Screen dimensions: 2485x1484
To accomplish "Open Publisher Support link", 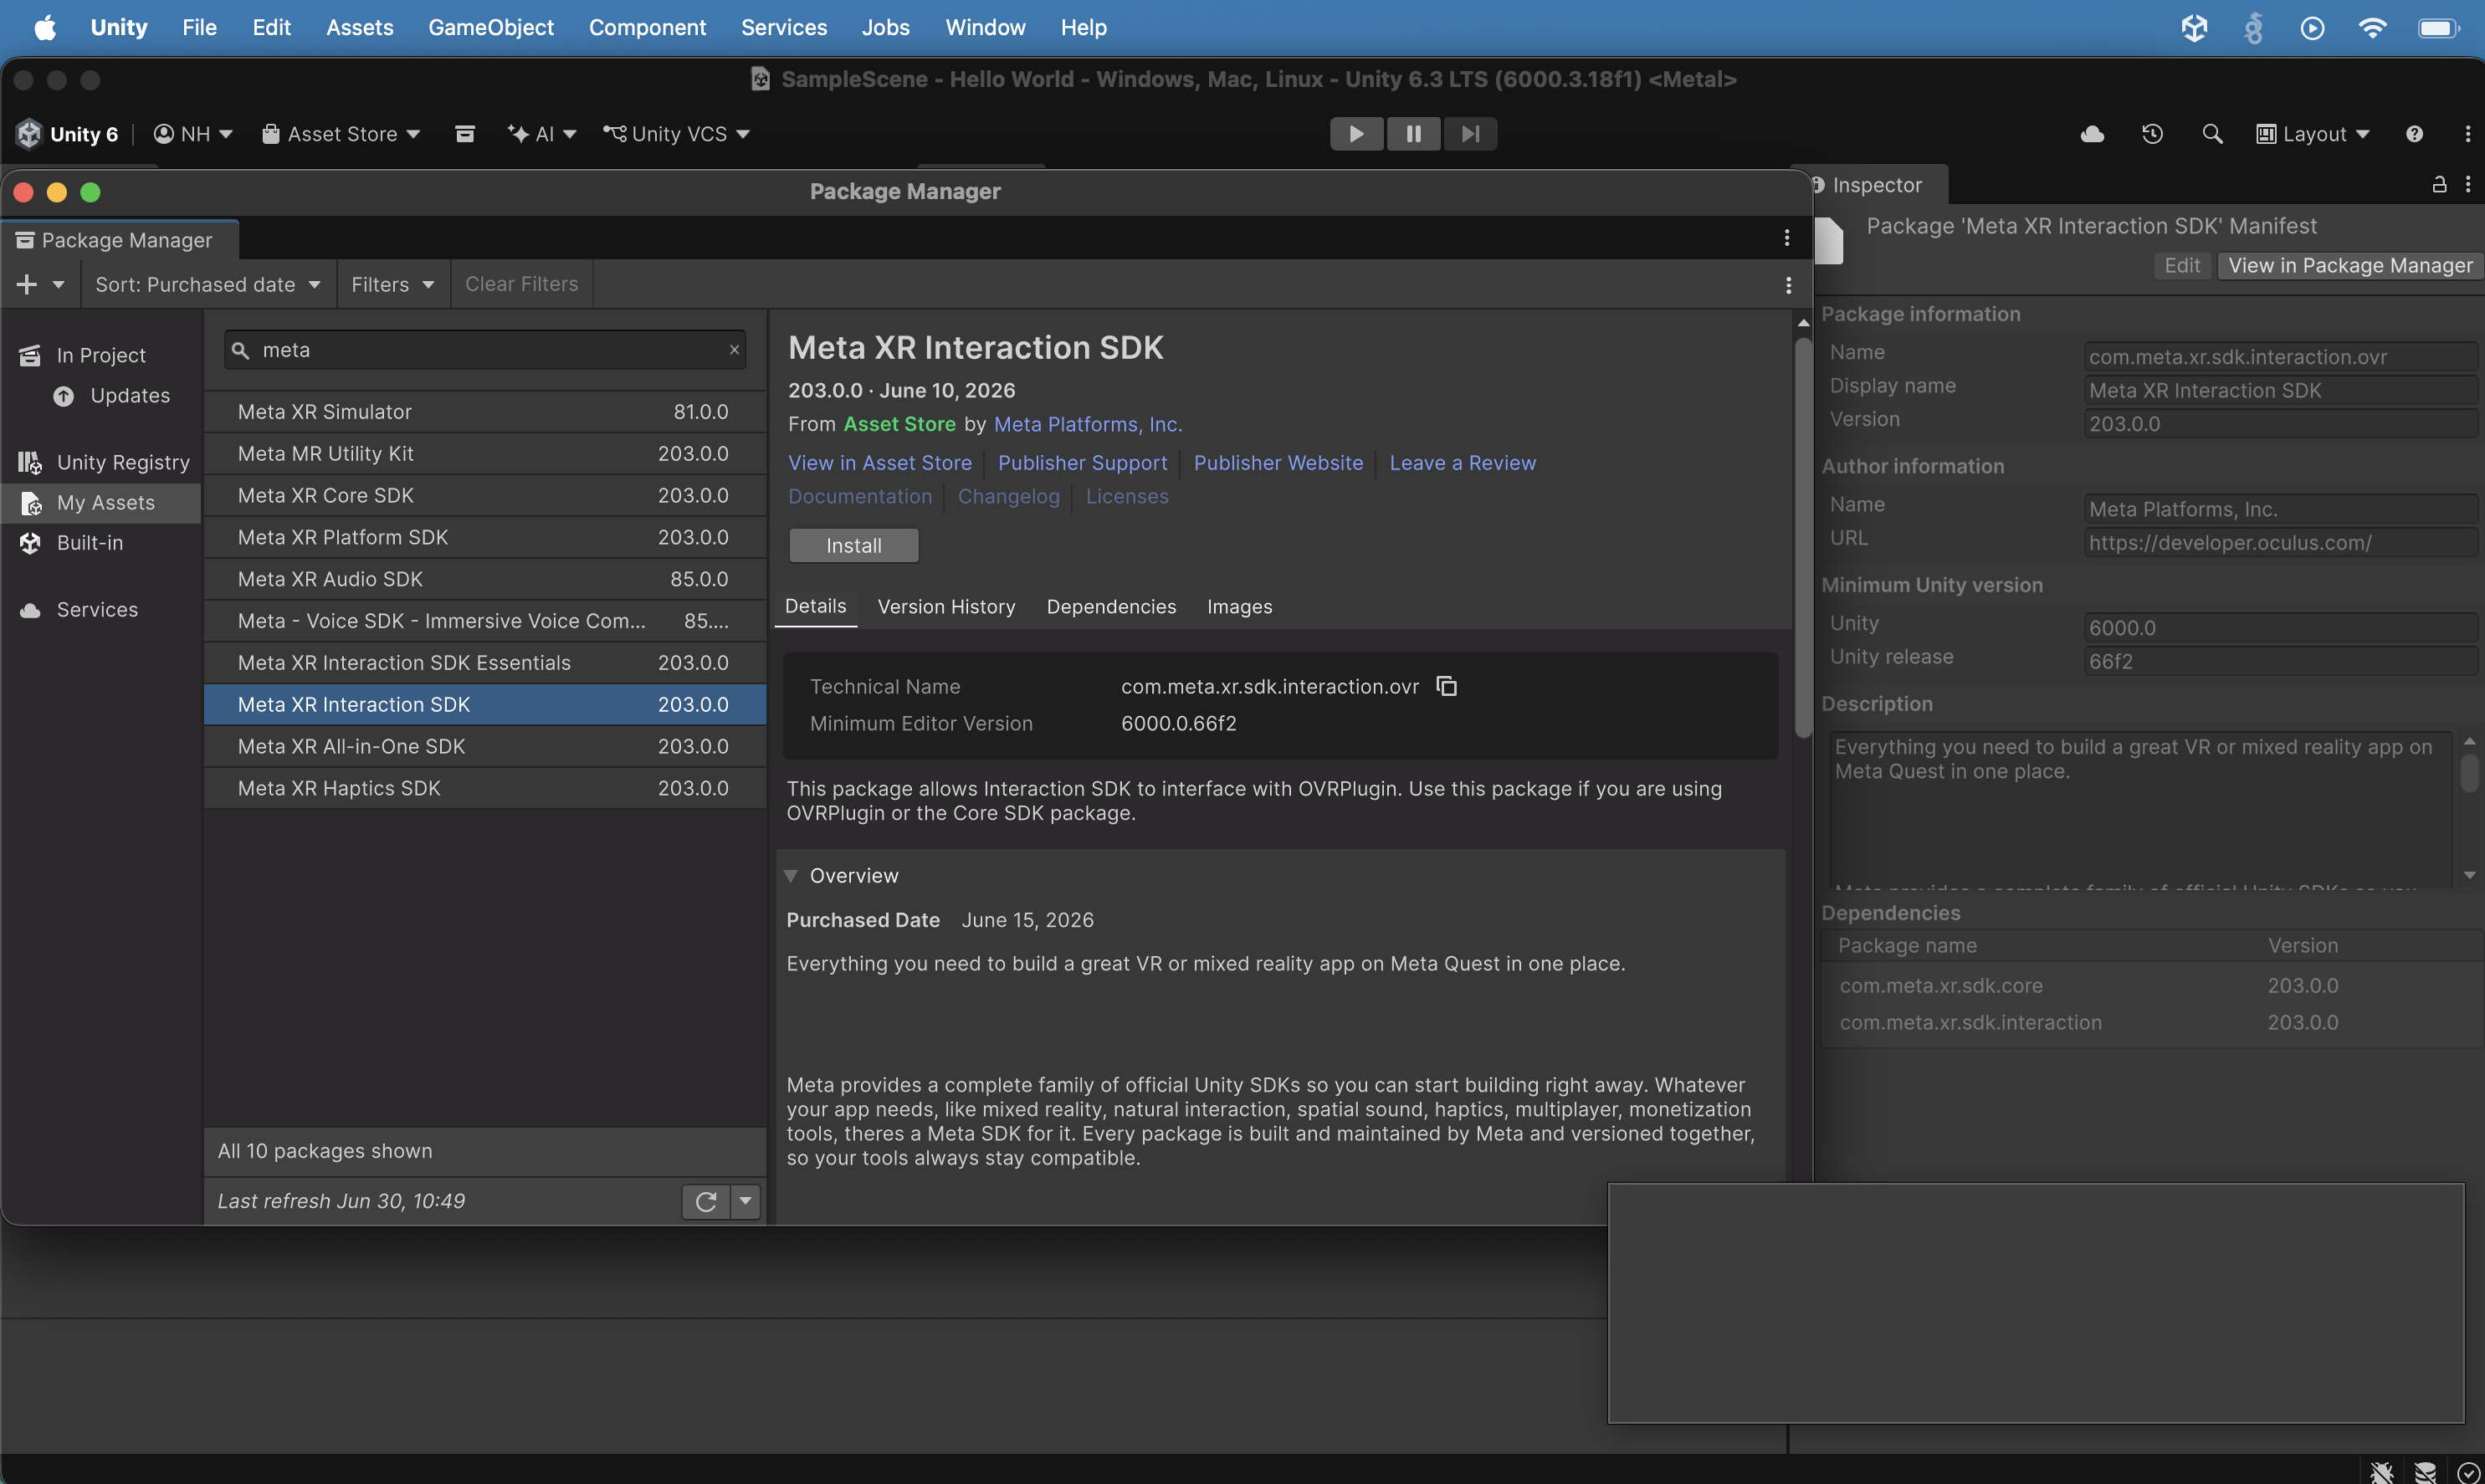I will tap(1082, 463).
